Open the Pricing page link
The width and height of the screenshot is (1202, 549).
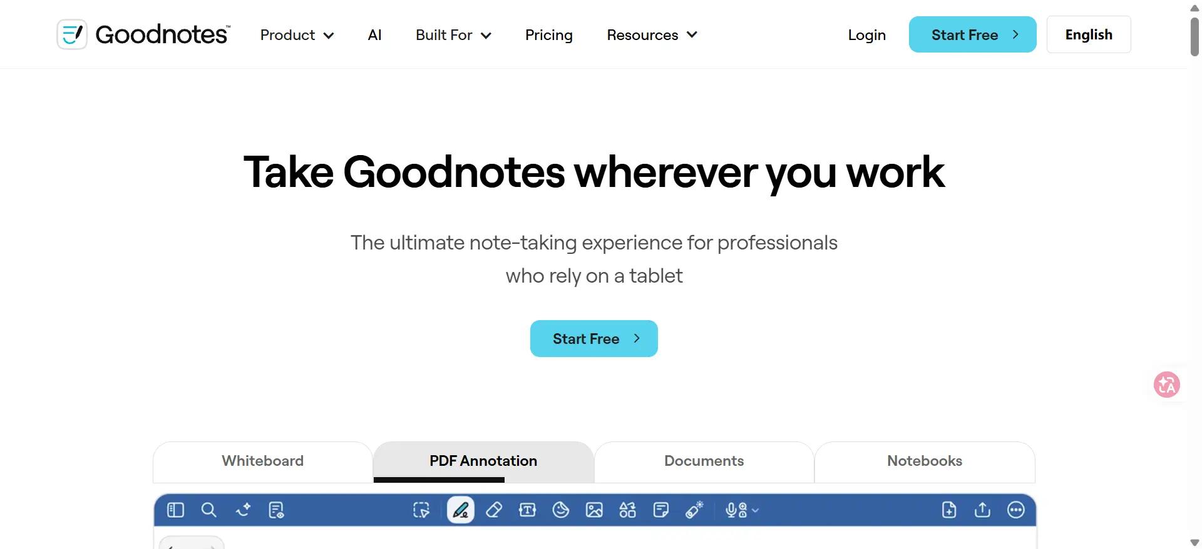click(549, 35)
